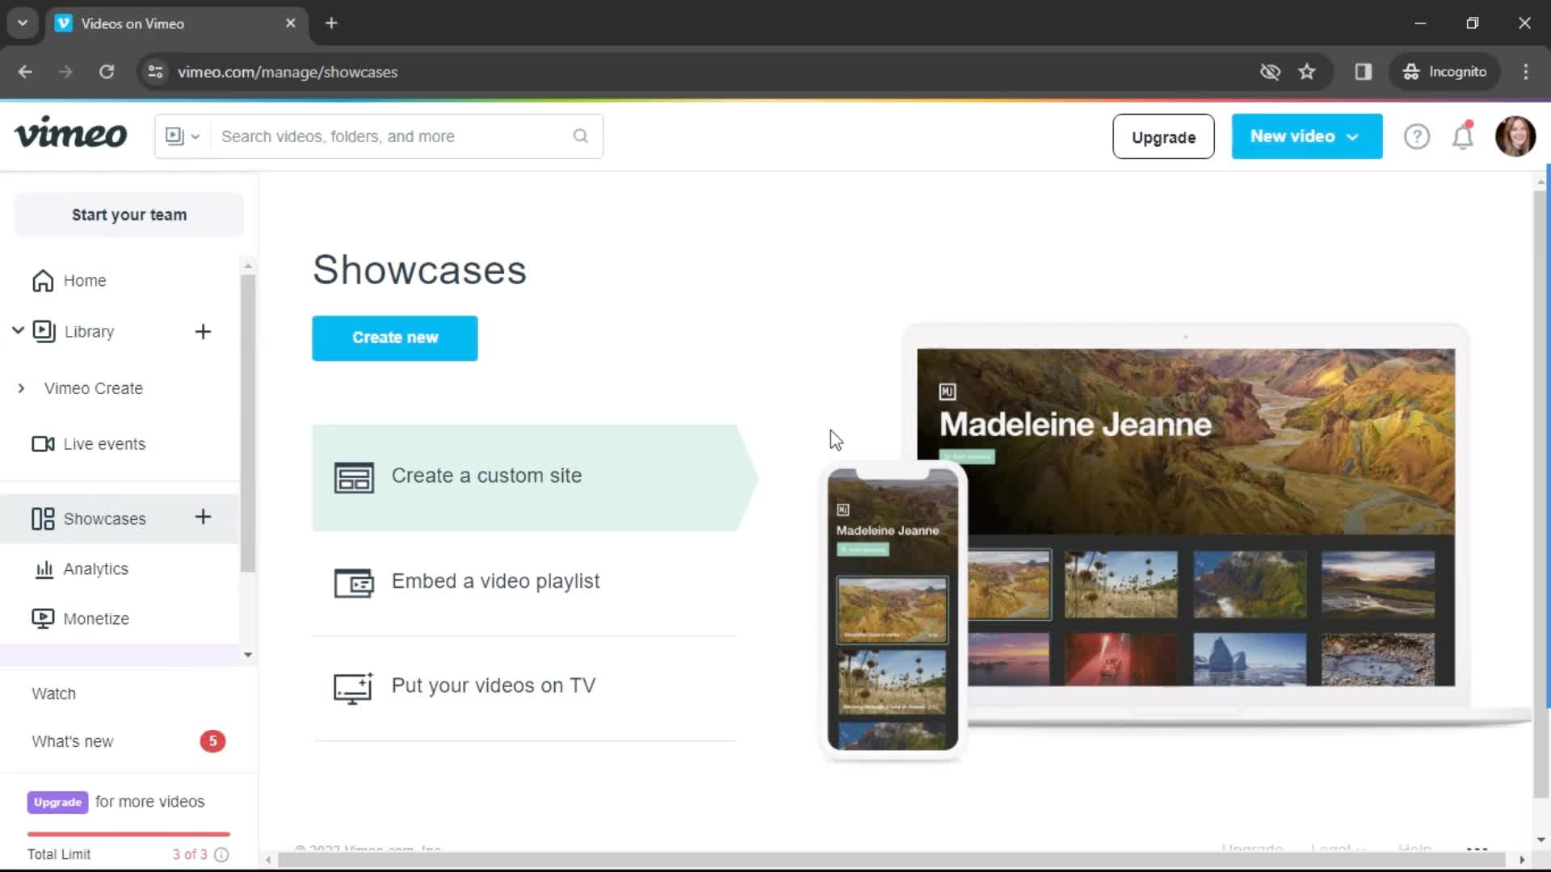Click the search input field
Image resolution: width=1551 pixels, height=872 pixels.
[378, 136]
